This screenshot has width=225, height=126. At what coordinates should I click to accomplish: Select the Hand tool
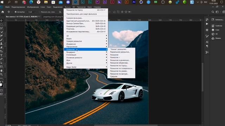click(1, 71)
